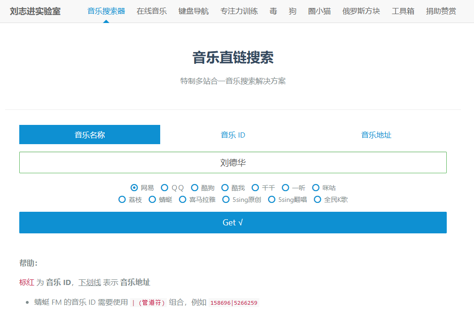Select the QQ music source

coord(164,188)
